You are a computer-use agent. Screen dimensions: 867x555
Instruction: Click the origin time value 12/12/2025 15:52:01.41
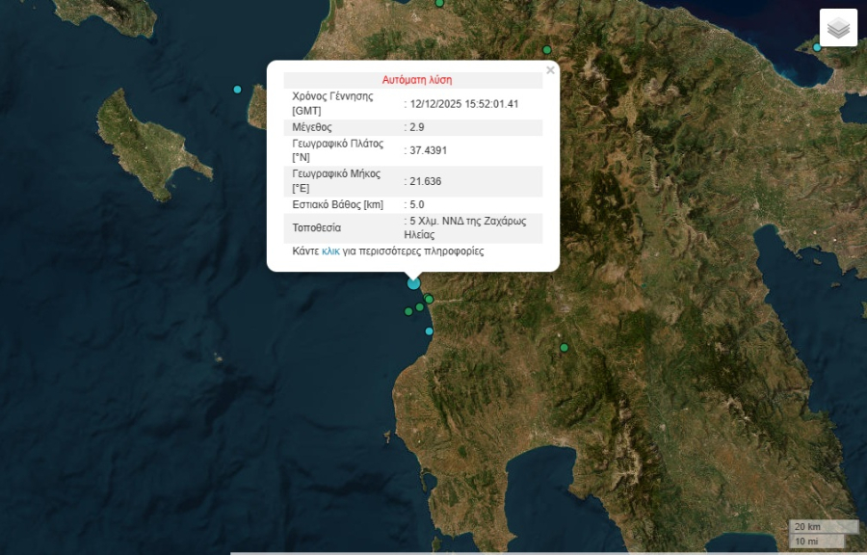coord(463,104)
